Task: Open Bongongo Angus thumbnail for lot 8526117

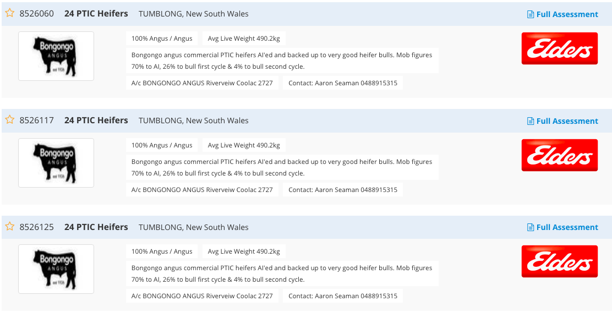Action: [56, 163]
